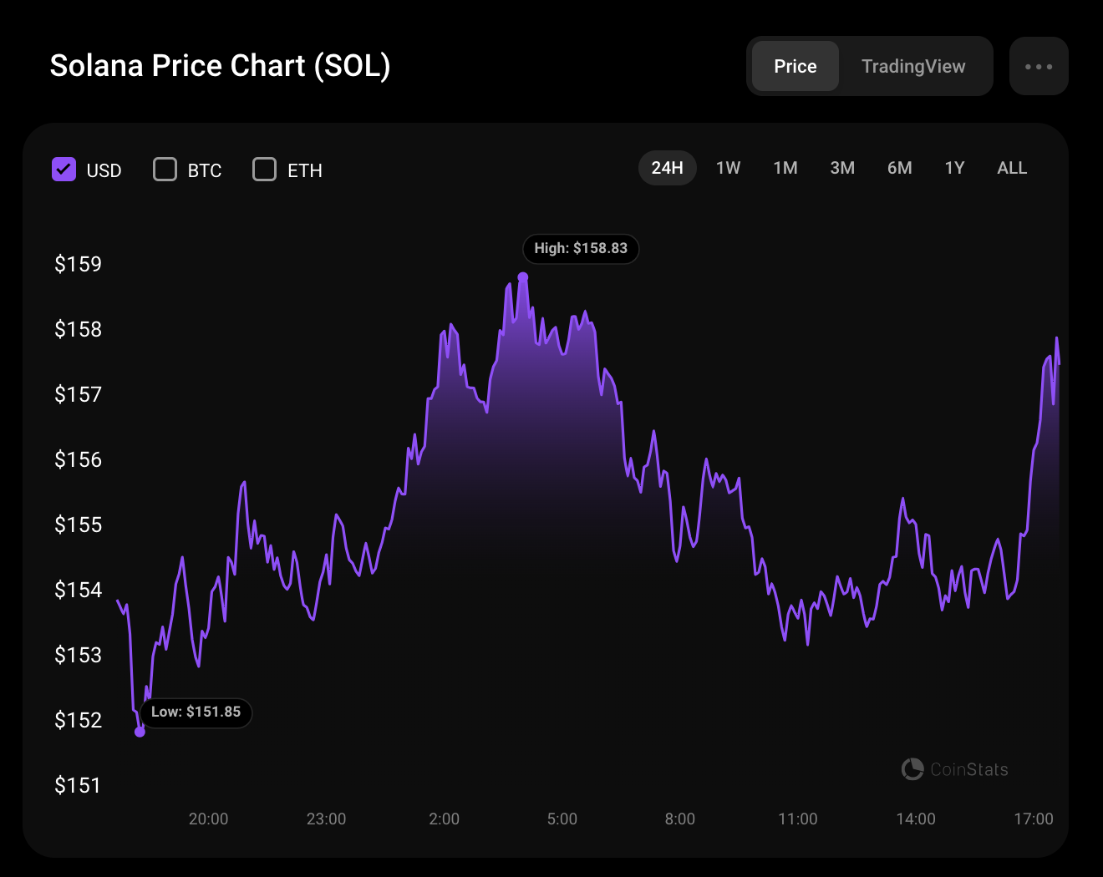Click the high point dot on chart

coord(523,277)
